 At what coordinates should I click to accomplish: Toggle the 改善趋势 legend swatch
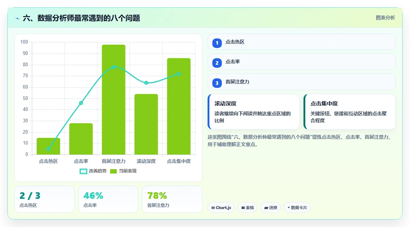coord(83,171)
